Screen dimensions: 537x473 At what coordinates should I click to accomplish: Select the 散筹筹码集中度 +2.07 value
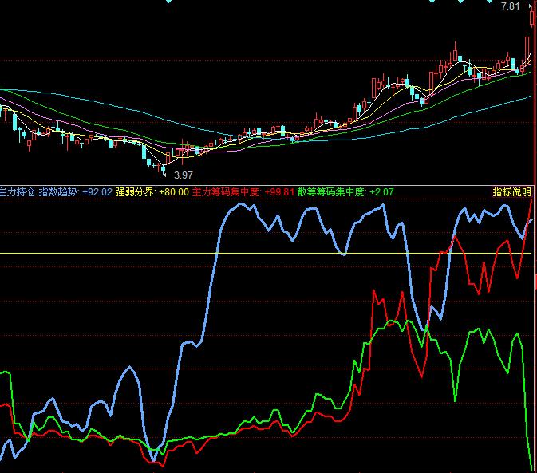point(345,192)
